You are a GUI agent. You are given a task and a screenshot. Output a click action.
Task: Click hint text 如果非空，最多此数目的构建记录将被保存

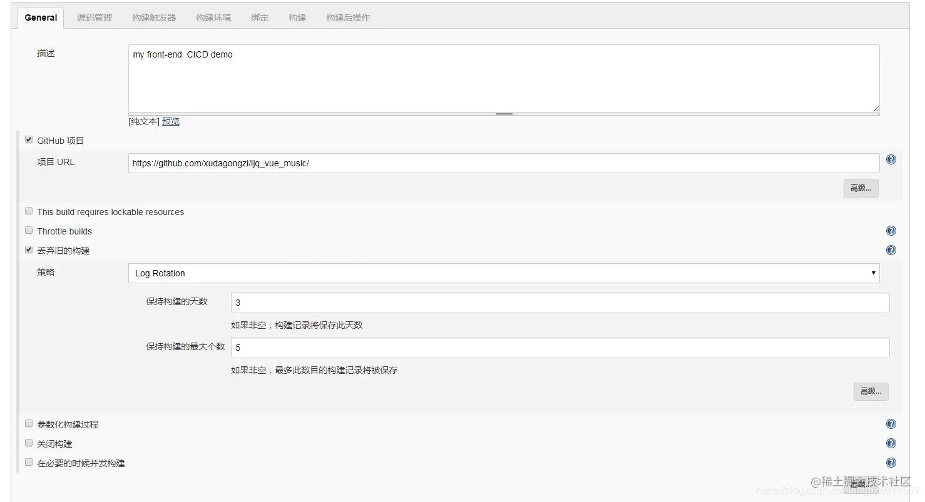tap(314, 370)
